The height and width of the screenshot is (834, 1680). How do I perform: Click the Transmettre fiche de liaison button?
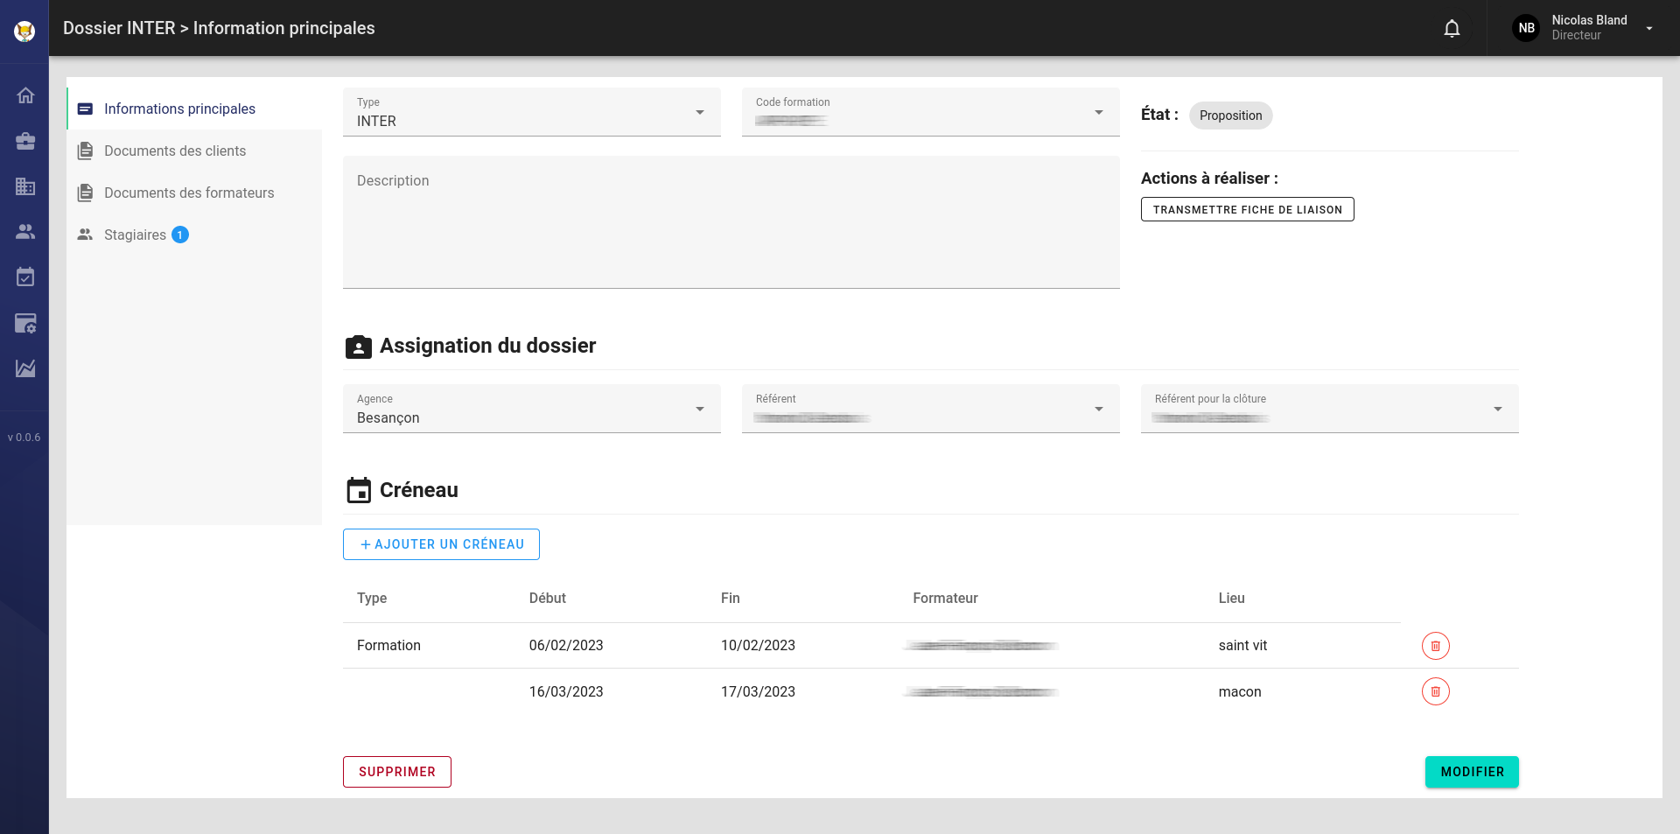1247,210
